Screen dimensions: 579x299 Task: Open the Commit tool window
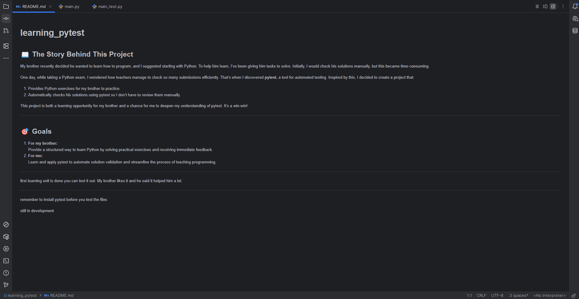point(6,19)
